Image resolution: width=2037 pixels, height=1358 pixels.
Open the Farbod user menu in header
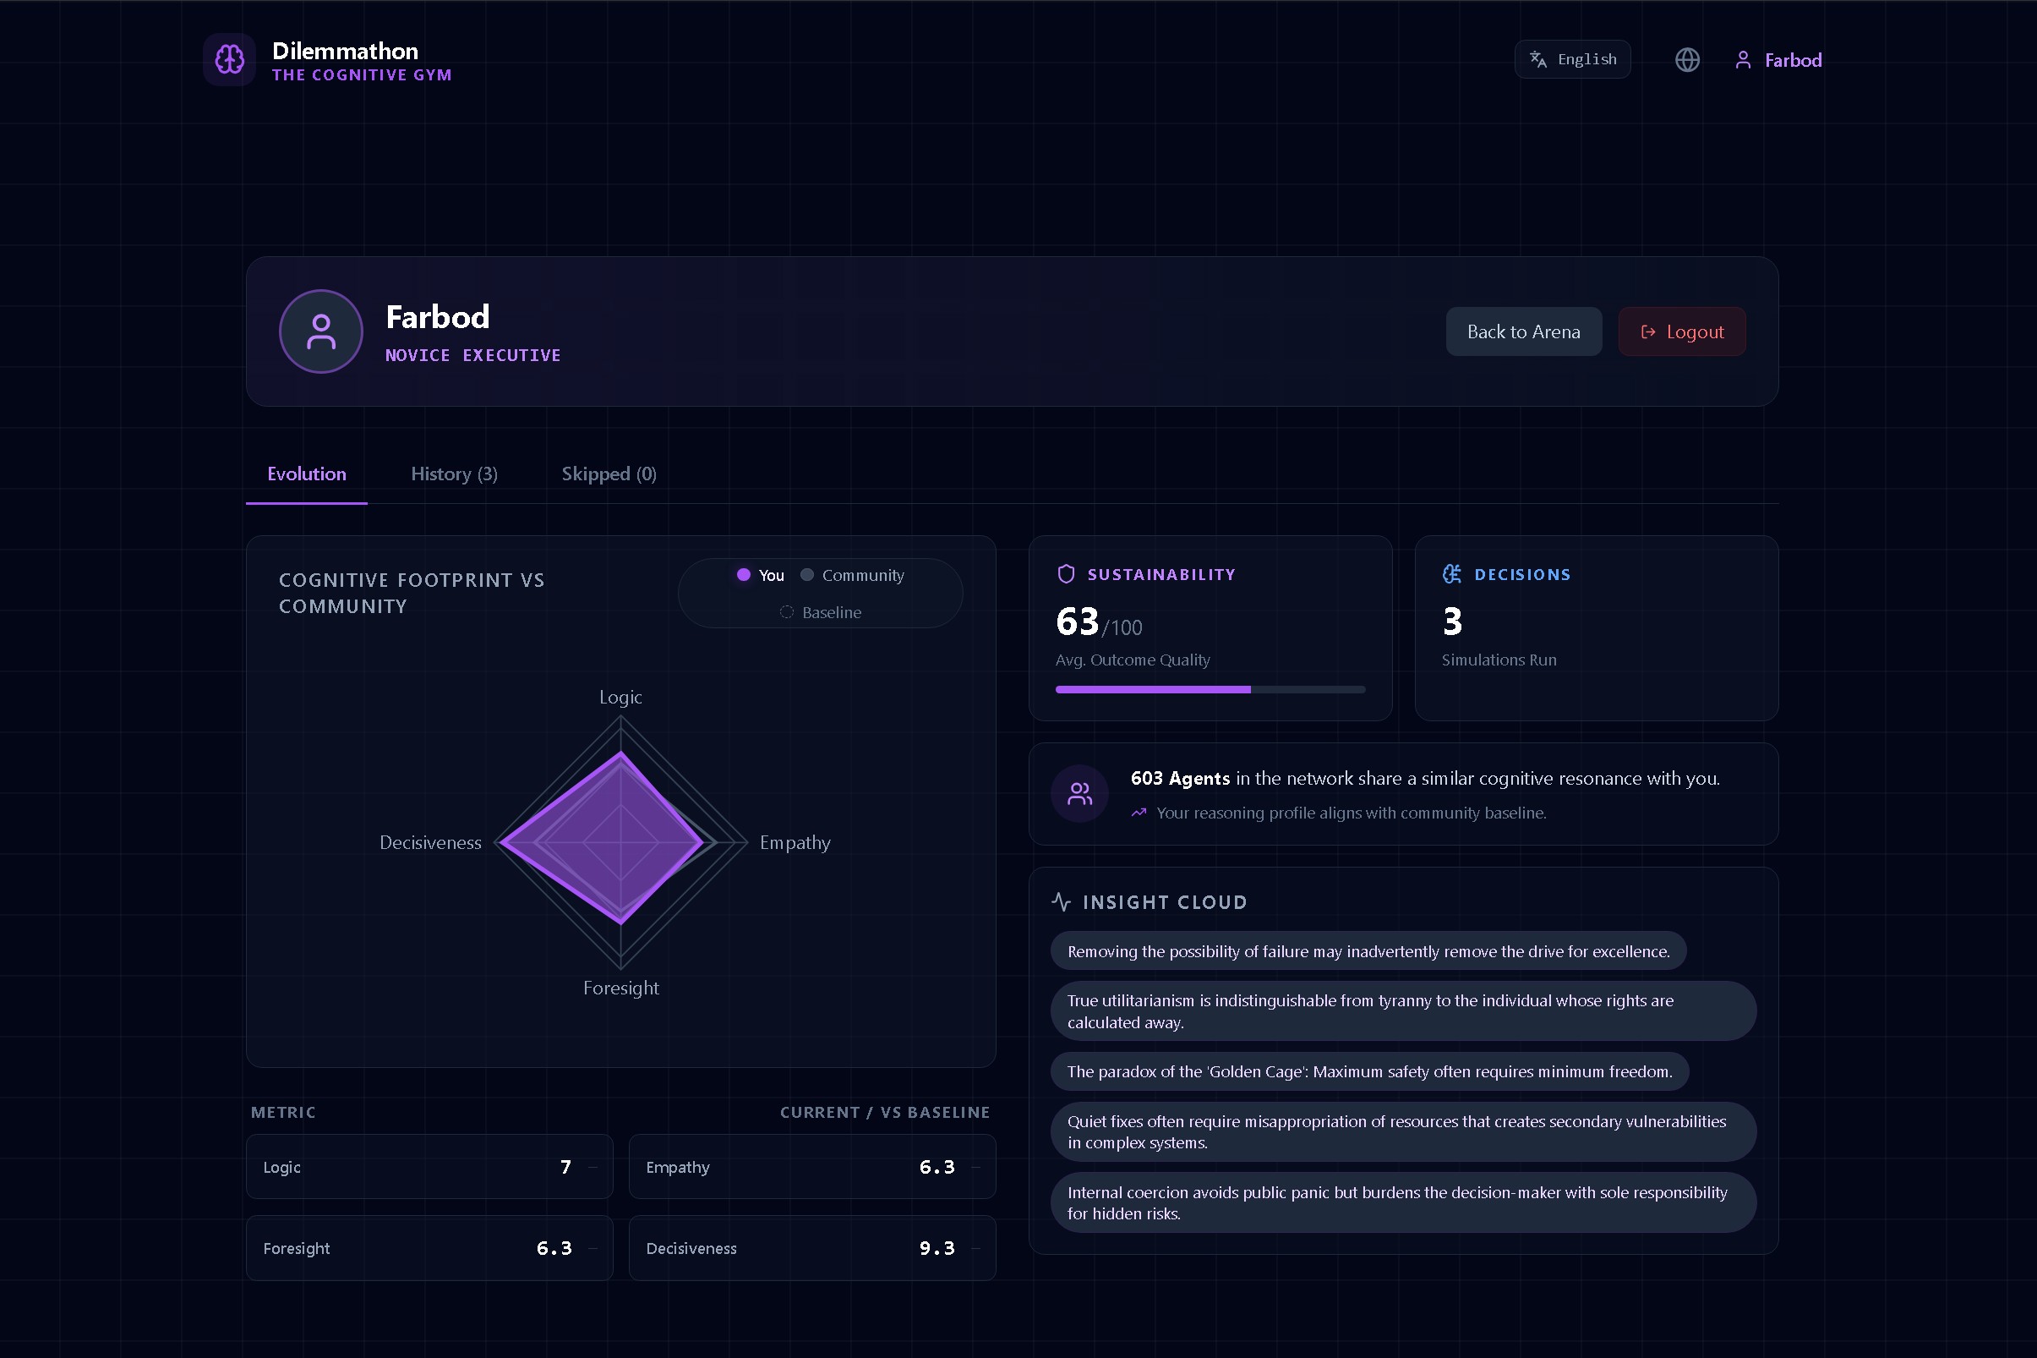pos(1779,60)
